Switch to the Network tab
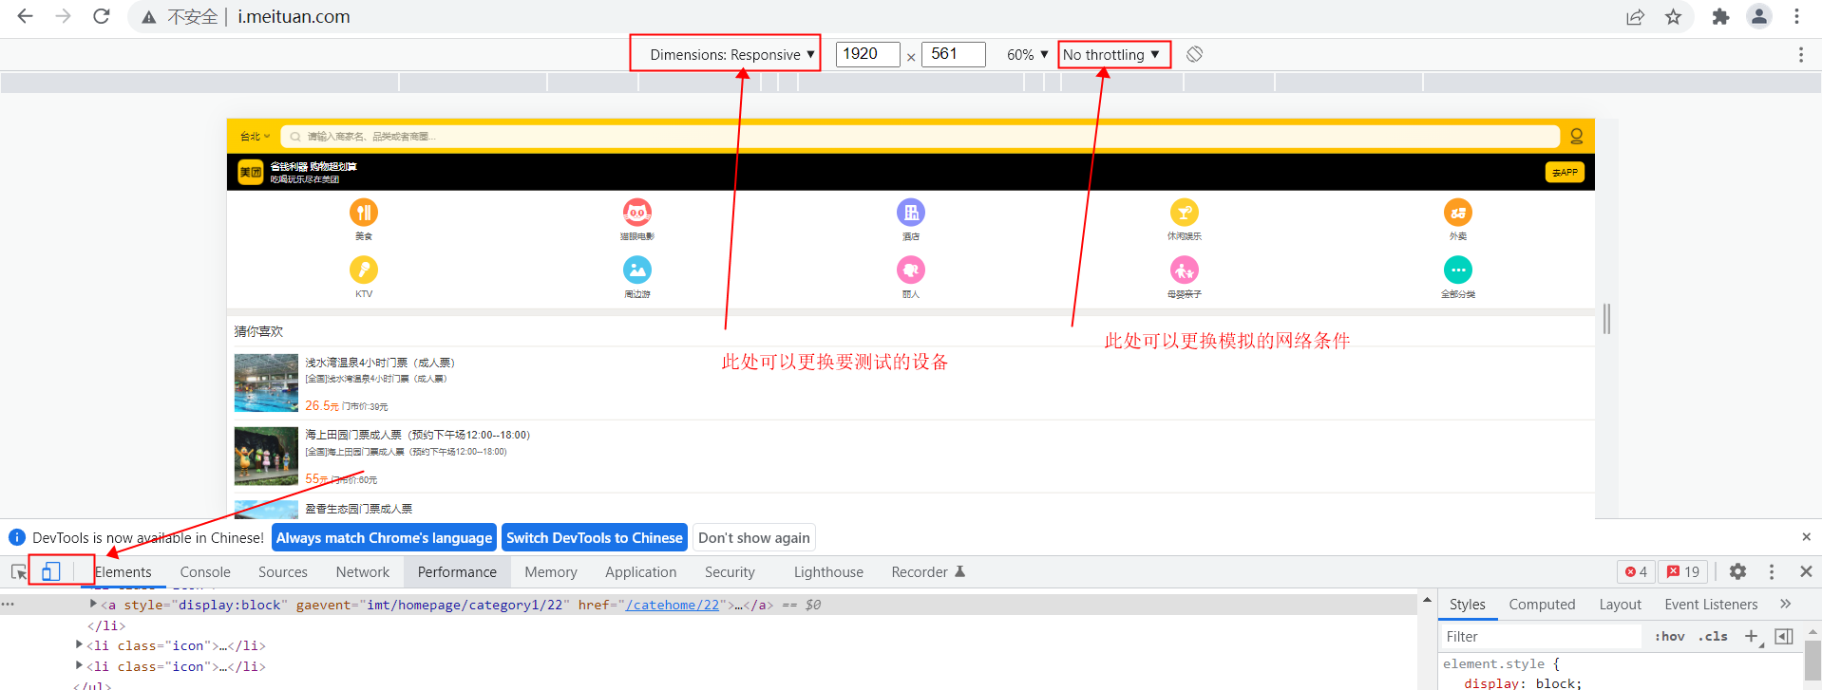The image size is (1822, 690). coord(363,571)
